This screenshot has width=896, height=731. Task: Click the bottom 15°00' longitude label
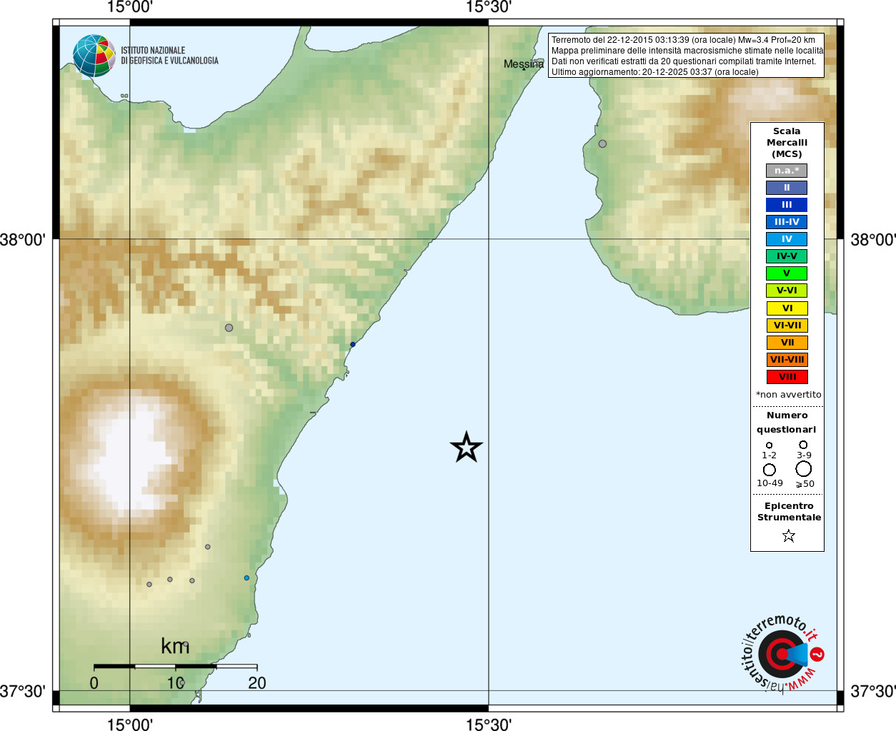click(x=129, y=724)
